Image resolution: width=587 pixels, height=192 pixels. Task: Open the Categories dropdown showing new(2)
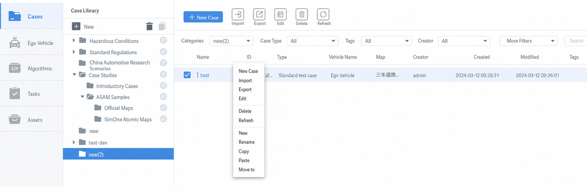coord(231,41)
